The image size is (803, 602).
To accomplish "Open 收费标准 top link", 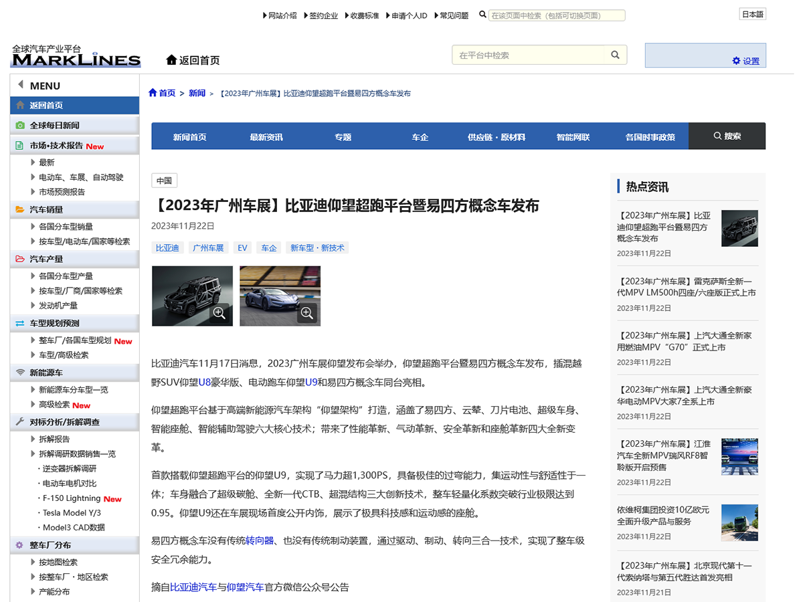I will point(362,15).
